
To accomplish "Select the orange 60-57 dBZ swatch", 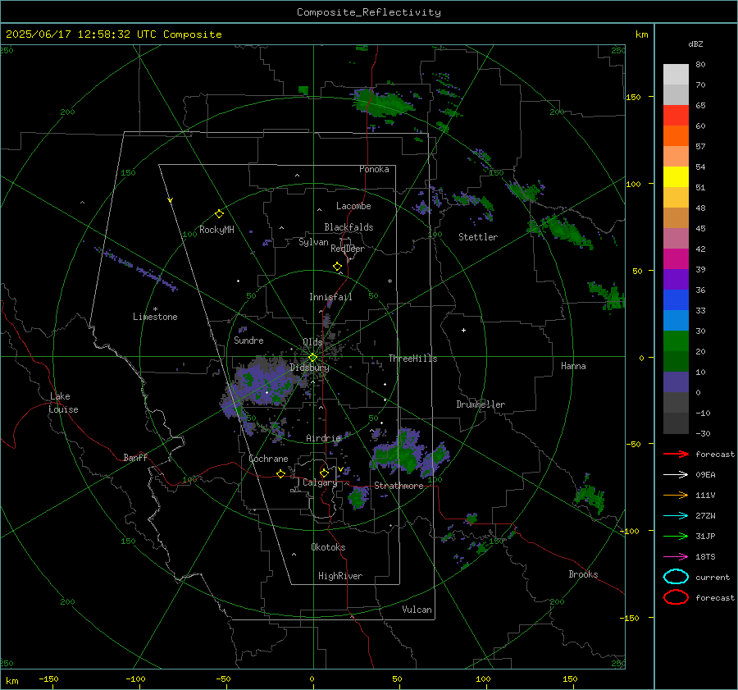I will point(676,136).
